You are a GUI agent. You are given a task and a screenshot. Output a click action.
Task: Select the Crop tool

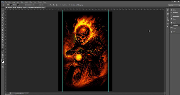[3, 20]
